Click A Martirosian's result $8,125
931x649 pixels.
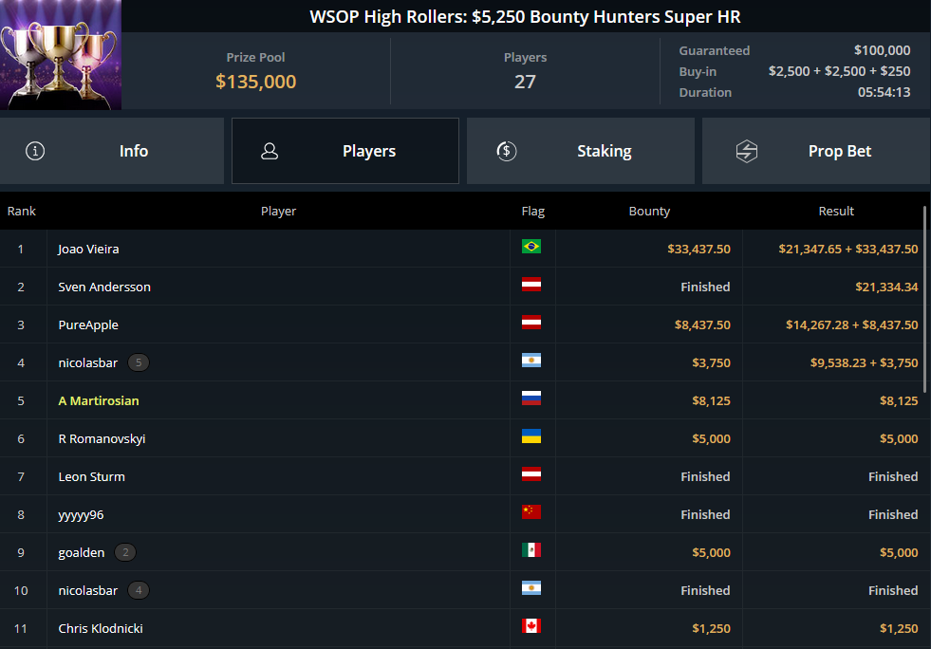[899, 400]
